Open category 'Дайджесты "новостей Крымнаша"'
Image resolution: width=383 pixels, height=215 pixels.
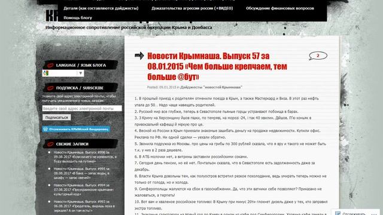point(211,87)
